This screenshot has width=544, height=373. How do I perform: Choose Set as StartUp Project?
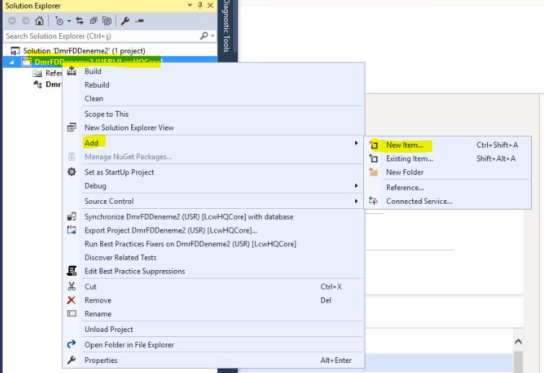(x=120, y=172)
